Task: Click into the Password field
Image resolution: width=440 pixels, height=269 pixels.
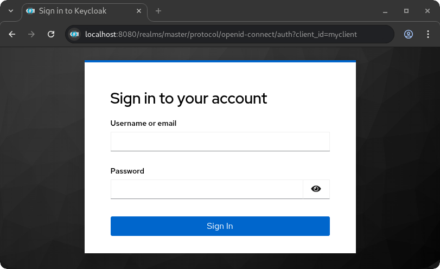Action: tap(206, 189)
